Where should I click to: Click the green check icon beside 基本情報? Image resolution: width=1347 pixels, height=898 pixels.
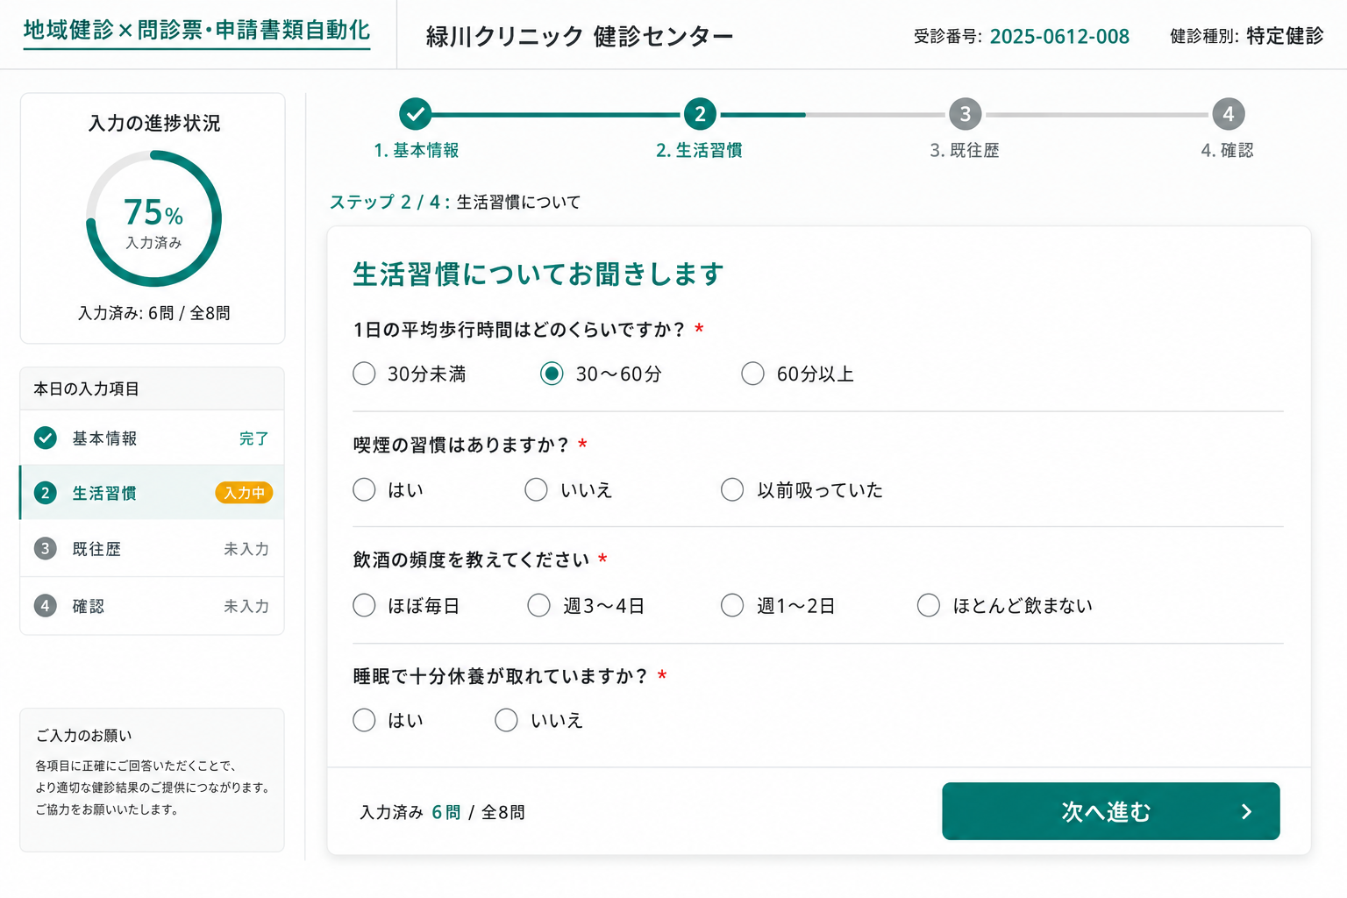[46, 438]
